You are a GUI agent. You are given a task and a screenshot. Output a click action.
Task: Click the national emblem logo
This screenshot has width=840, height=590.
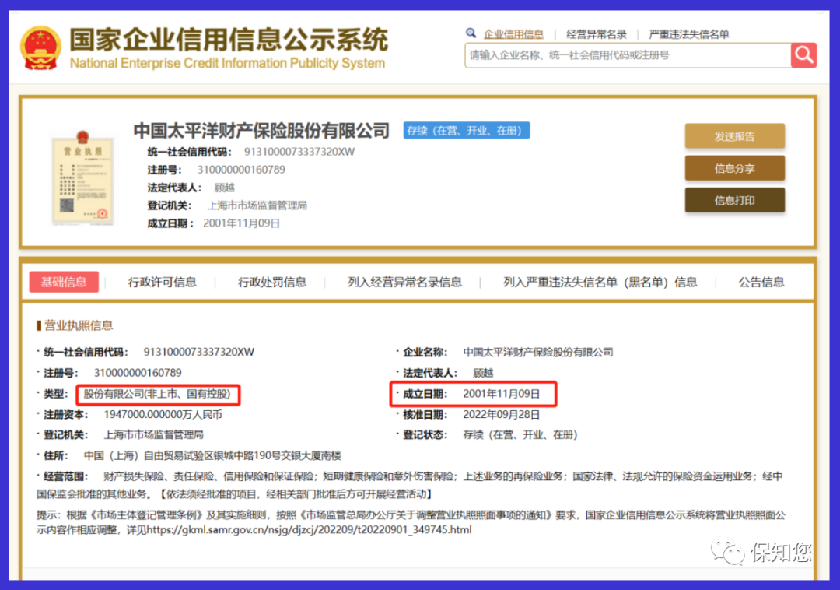tap(40, 48)
